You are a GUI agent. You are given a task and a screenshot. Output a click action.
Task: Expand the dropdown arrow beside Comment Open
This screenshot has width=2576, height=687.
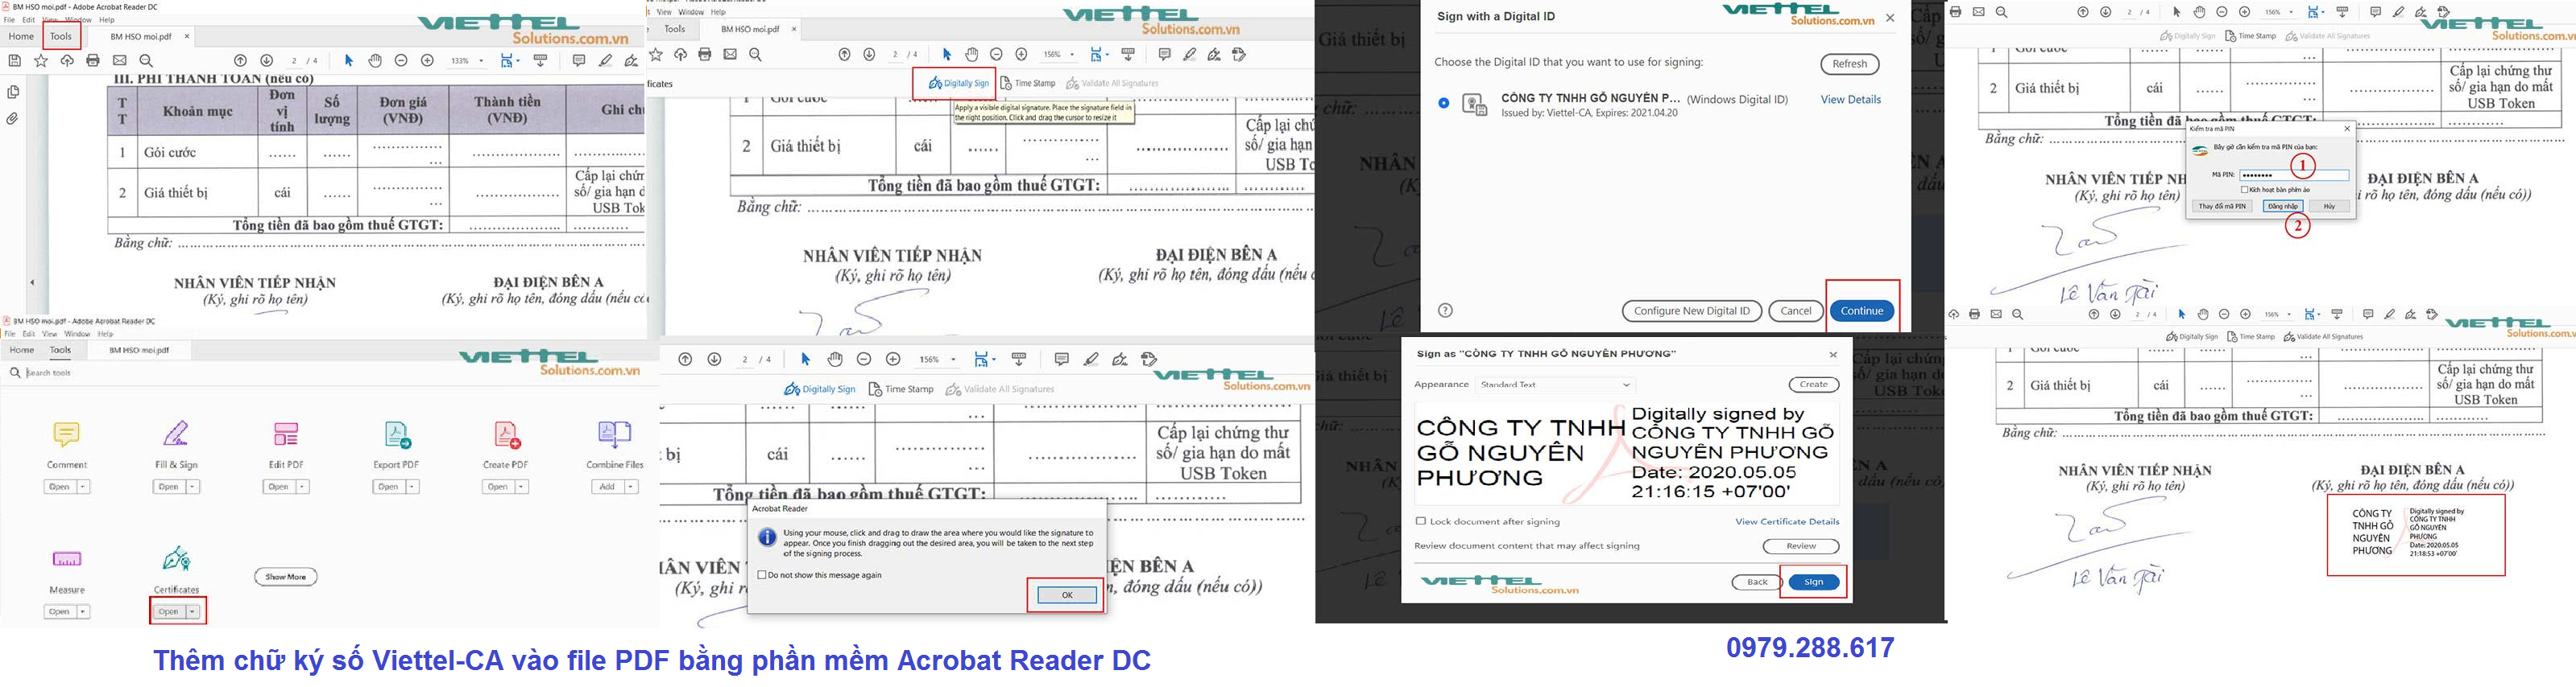click(84, 487)
